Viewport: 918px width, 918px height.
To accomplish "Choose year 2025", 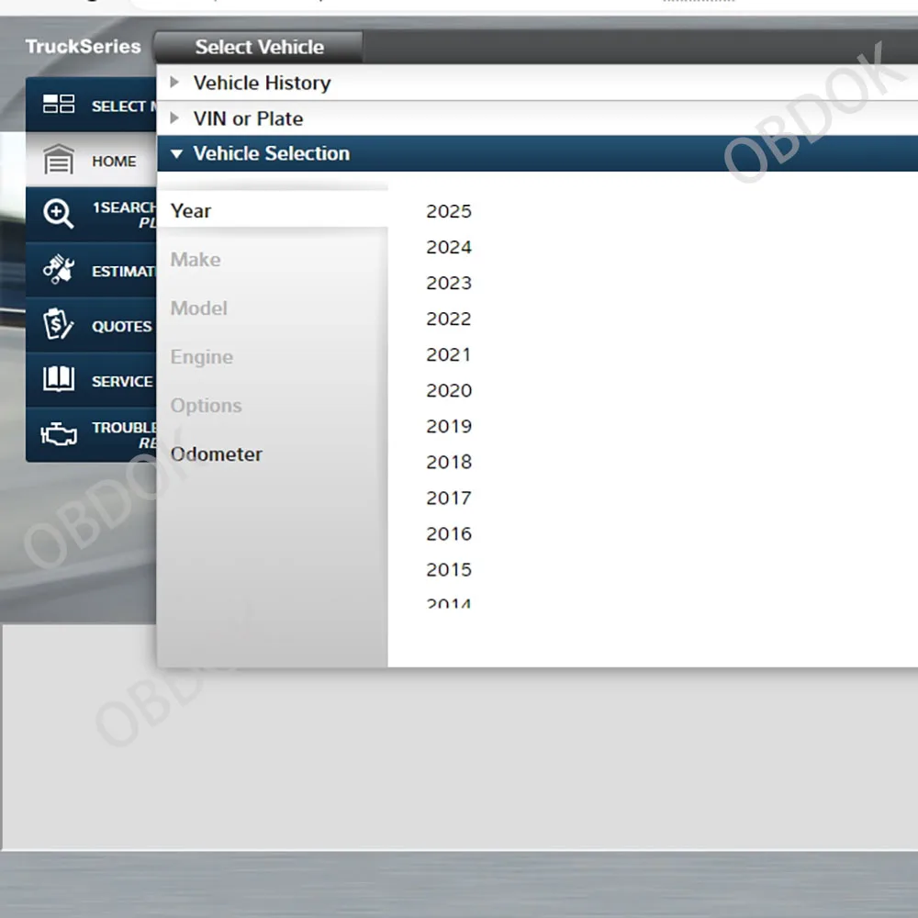I will point(449,211).
